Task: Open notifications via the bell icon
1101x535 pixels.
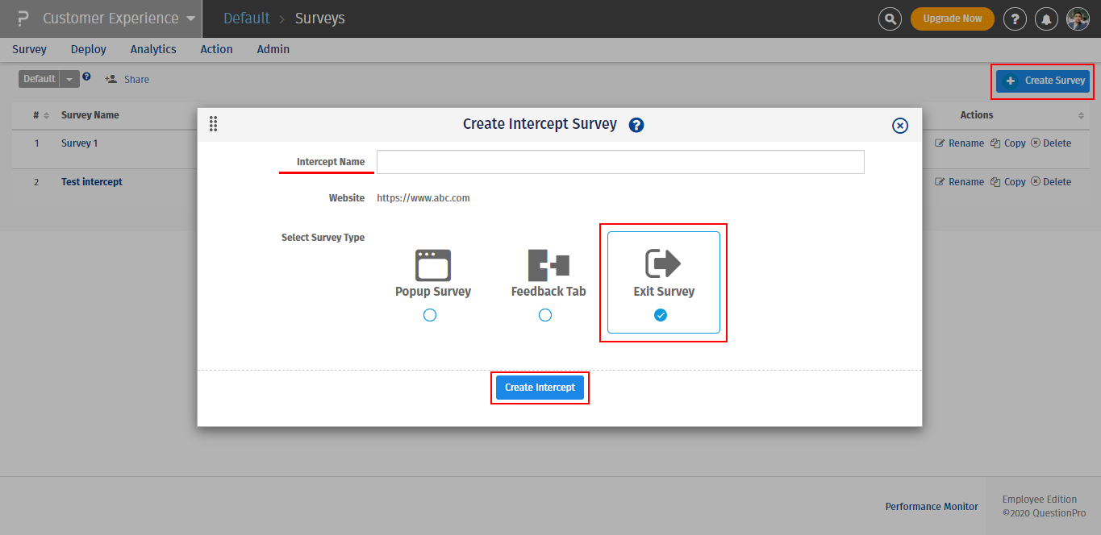Action: click(x=1046, y=19)
